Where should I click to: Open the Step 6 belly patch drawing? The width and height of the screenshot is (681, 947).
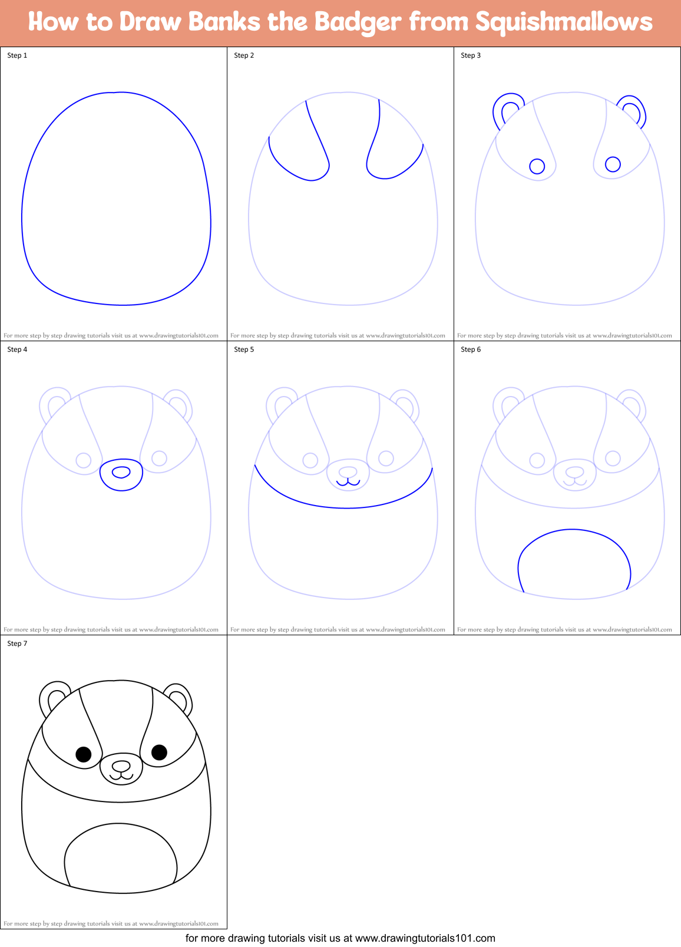(570, 493)
